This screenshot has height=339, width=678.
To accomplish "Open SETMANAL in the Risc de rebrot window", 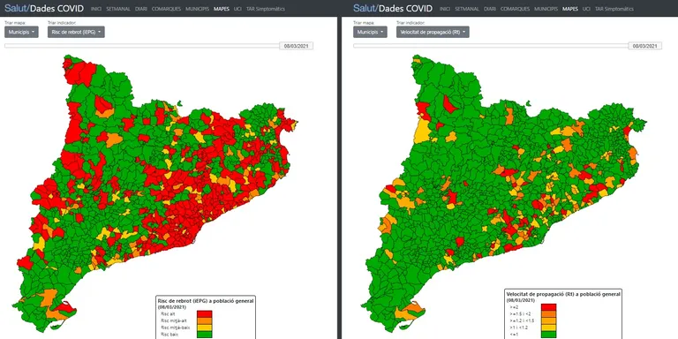I will click(118, 9).
